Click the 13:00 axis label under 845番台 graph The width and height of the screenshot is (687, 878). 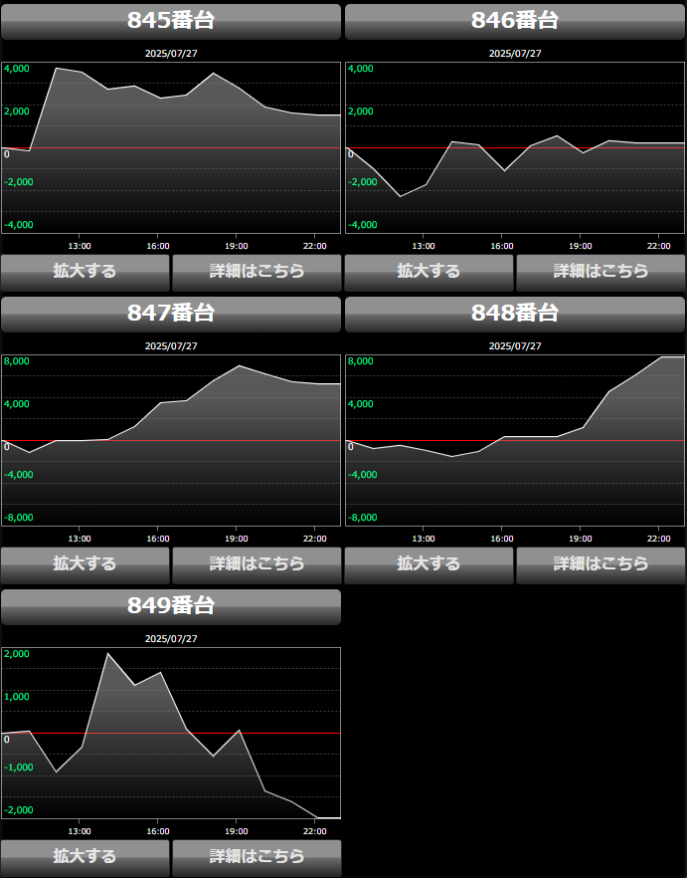click(80, 246)
